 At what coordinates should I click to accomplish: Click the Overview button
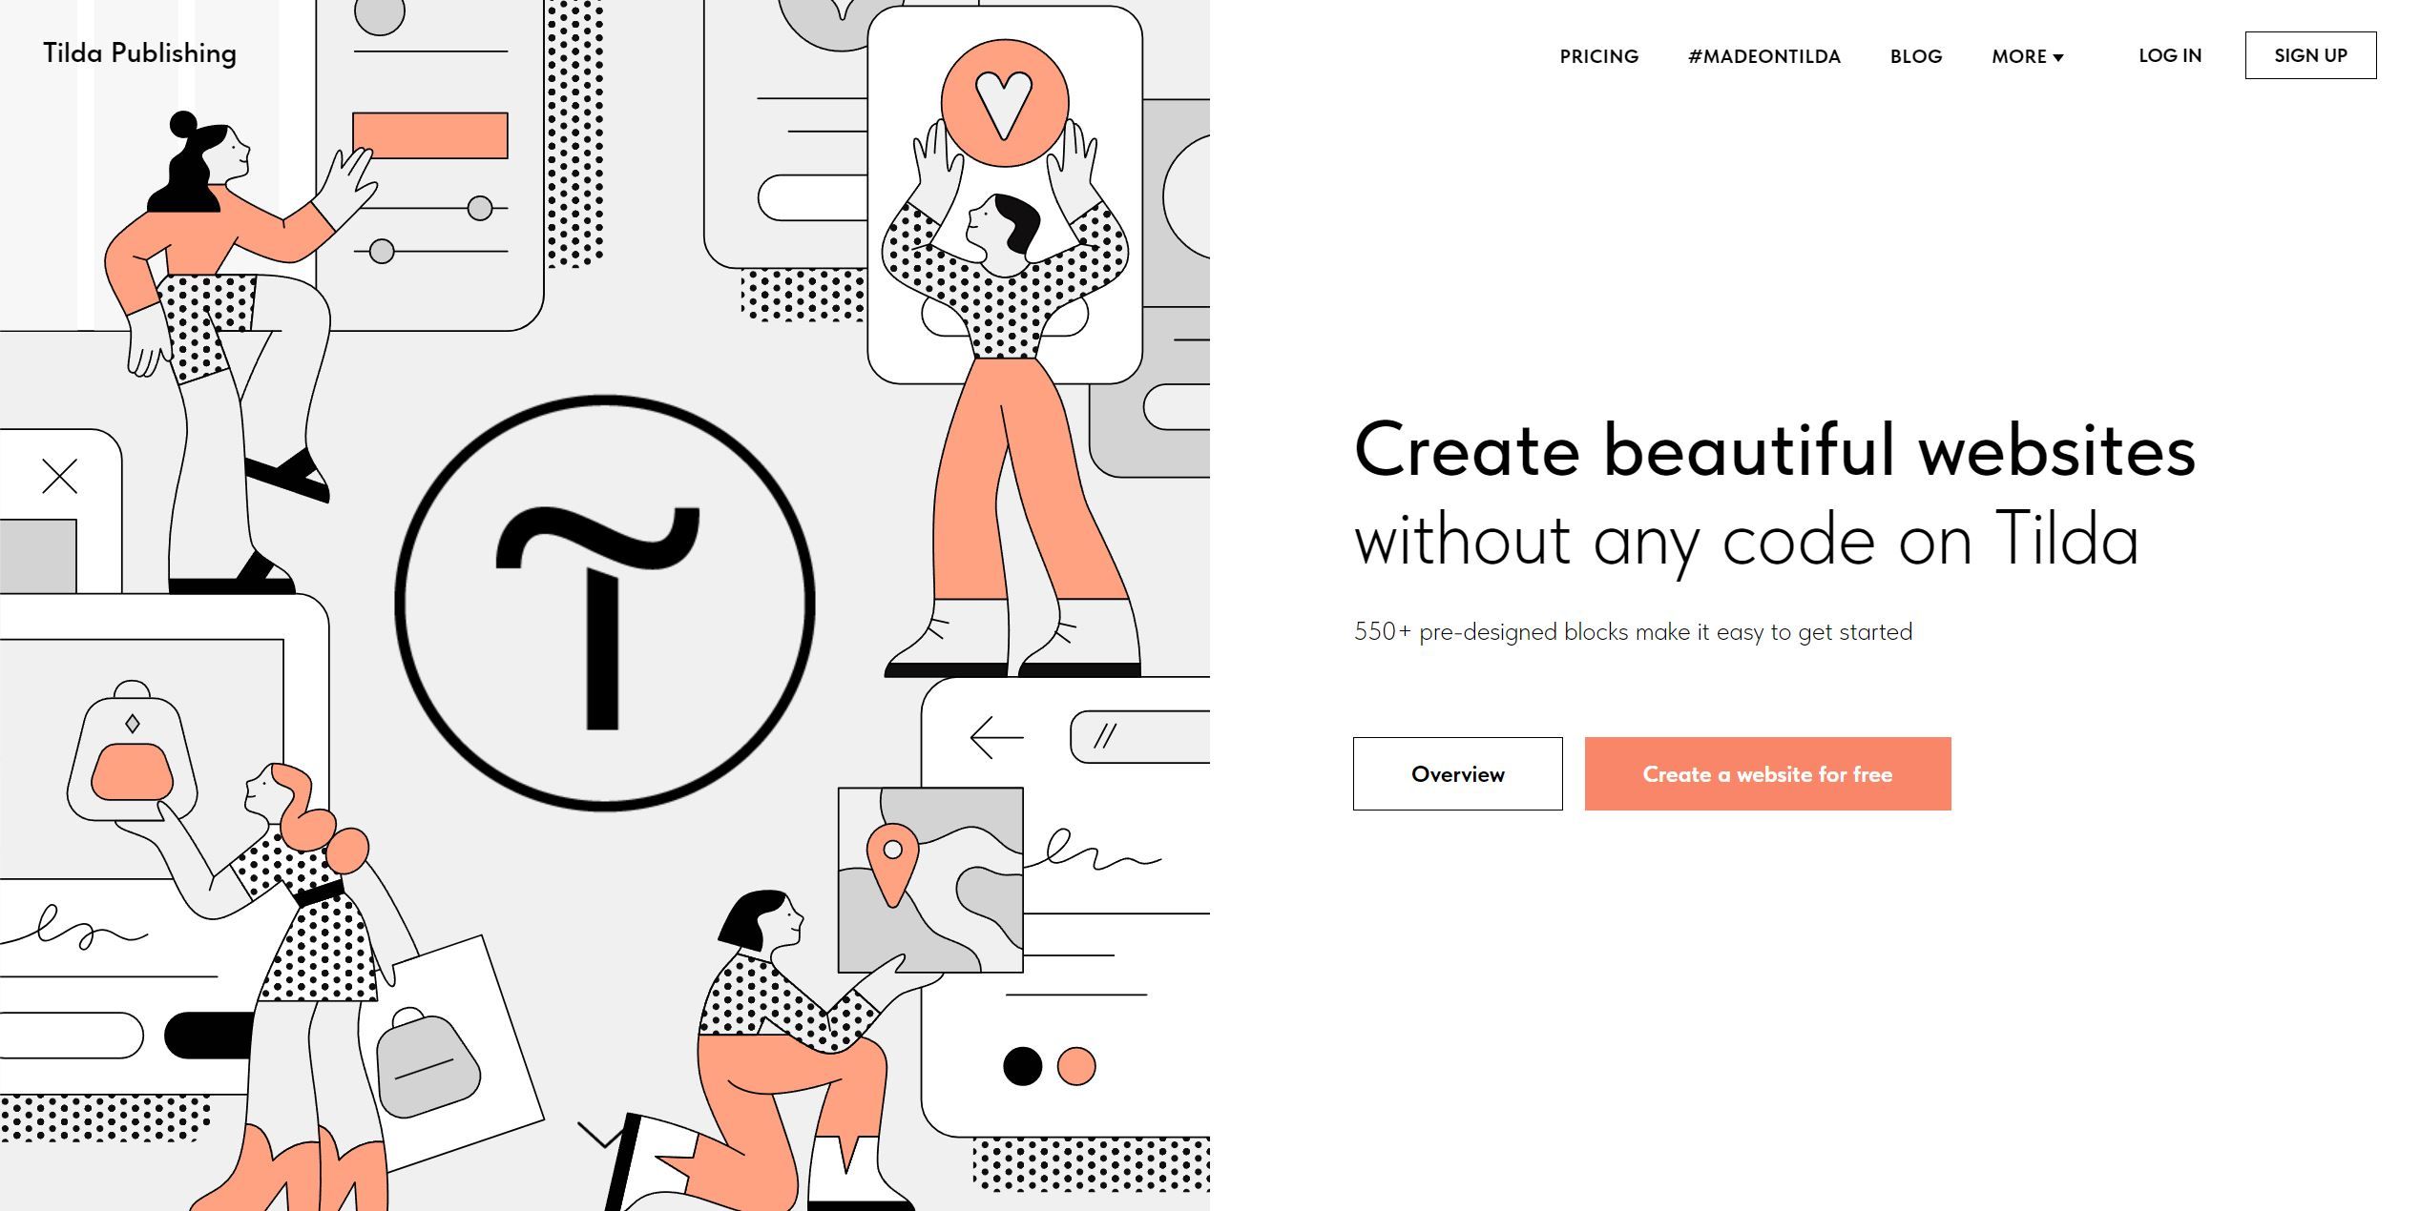click(1459, 774)
